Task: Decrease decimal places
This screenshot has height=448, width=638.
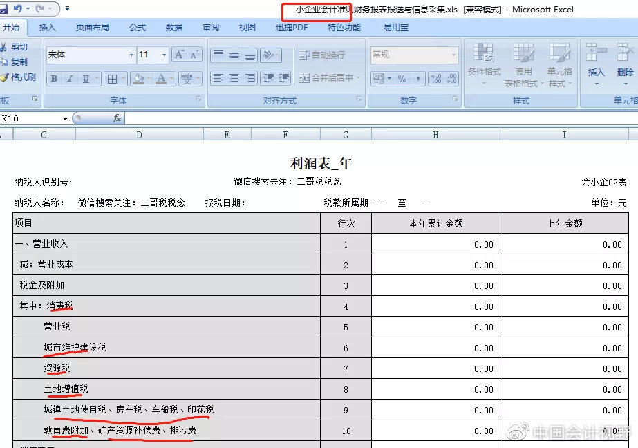Action: click(451, 79)
